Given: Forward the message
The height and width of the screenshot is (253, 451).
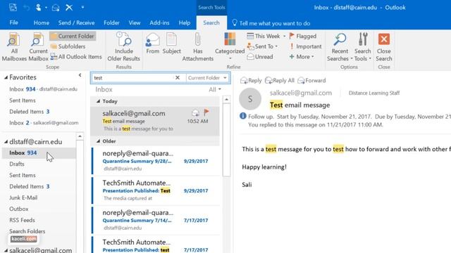Looking at the screenshot, I should [x=311, y=80].
